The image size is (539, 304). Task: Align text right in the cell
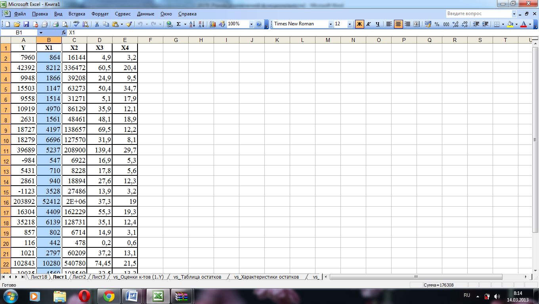[x=407, y=24]
